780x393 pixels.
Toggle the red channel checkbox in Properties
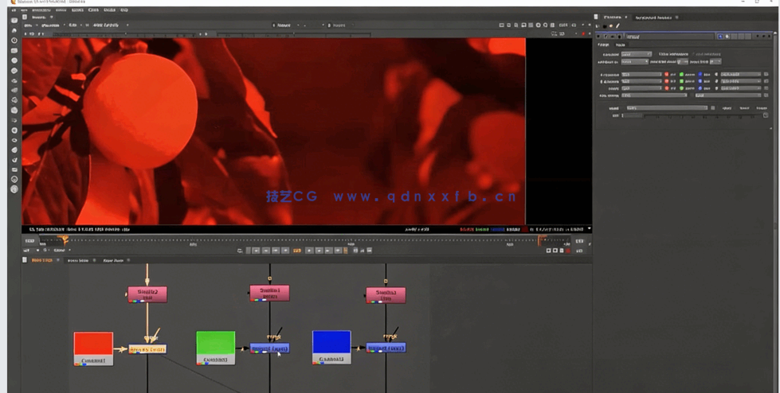pos(666,75)
